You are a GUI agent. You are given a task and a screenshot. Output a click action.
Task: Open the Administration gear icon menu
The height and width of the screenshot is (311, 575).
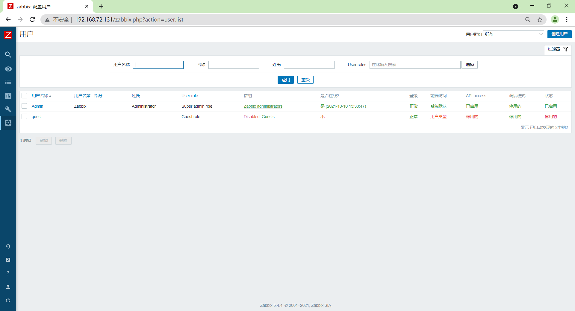coord(8,123)
